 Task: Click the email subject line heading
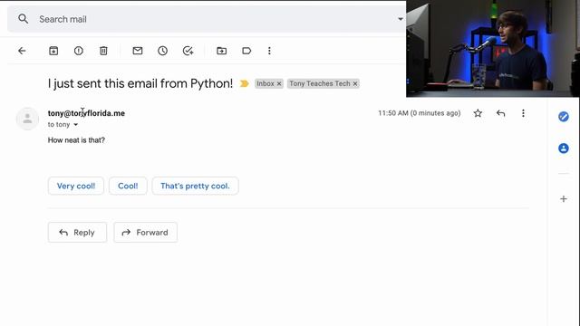140,83
